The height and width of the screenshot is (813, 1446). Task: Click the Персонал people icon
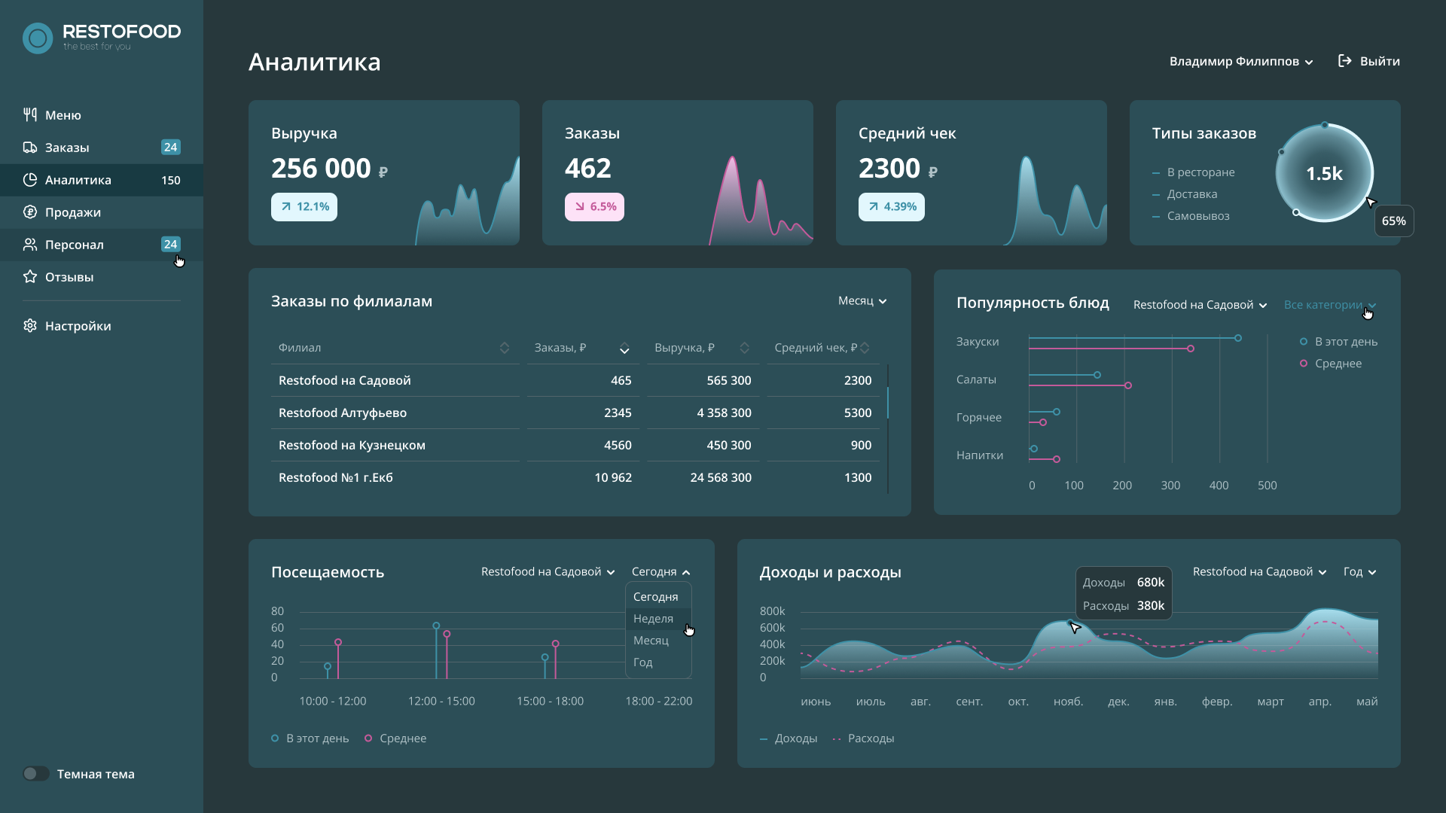[30, 245]
